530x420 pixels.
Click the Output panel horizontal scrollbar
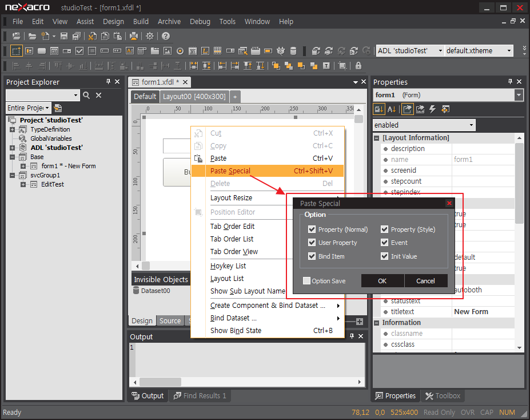(160, 382)
